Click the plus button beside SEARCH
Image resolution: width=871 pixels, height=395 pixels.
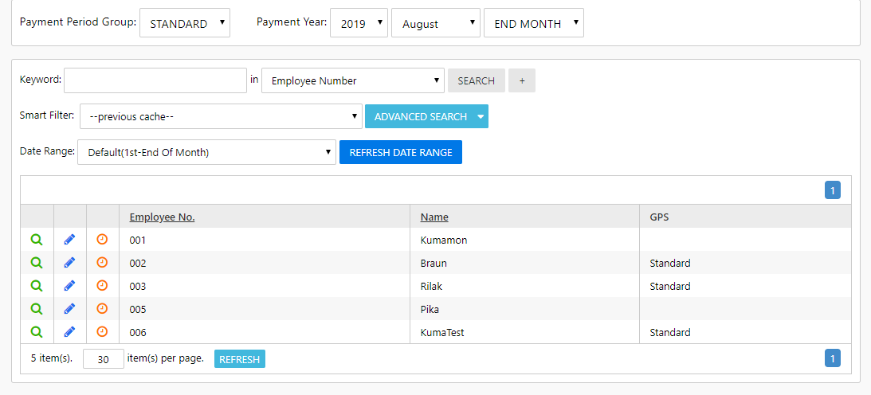click(x=522, y=80)
